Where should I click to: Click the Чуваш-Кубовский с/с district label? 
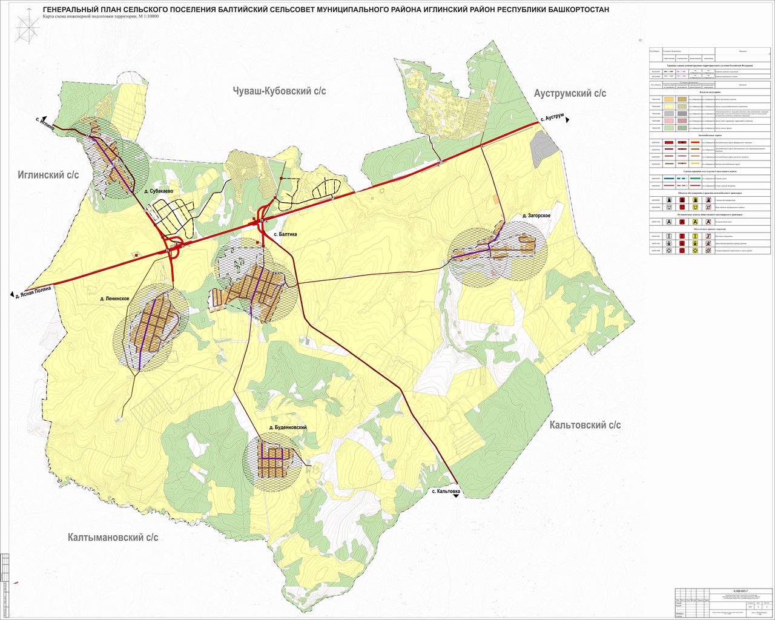coord(279,91)
